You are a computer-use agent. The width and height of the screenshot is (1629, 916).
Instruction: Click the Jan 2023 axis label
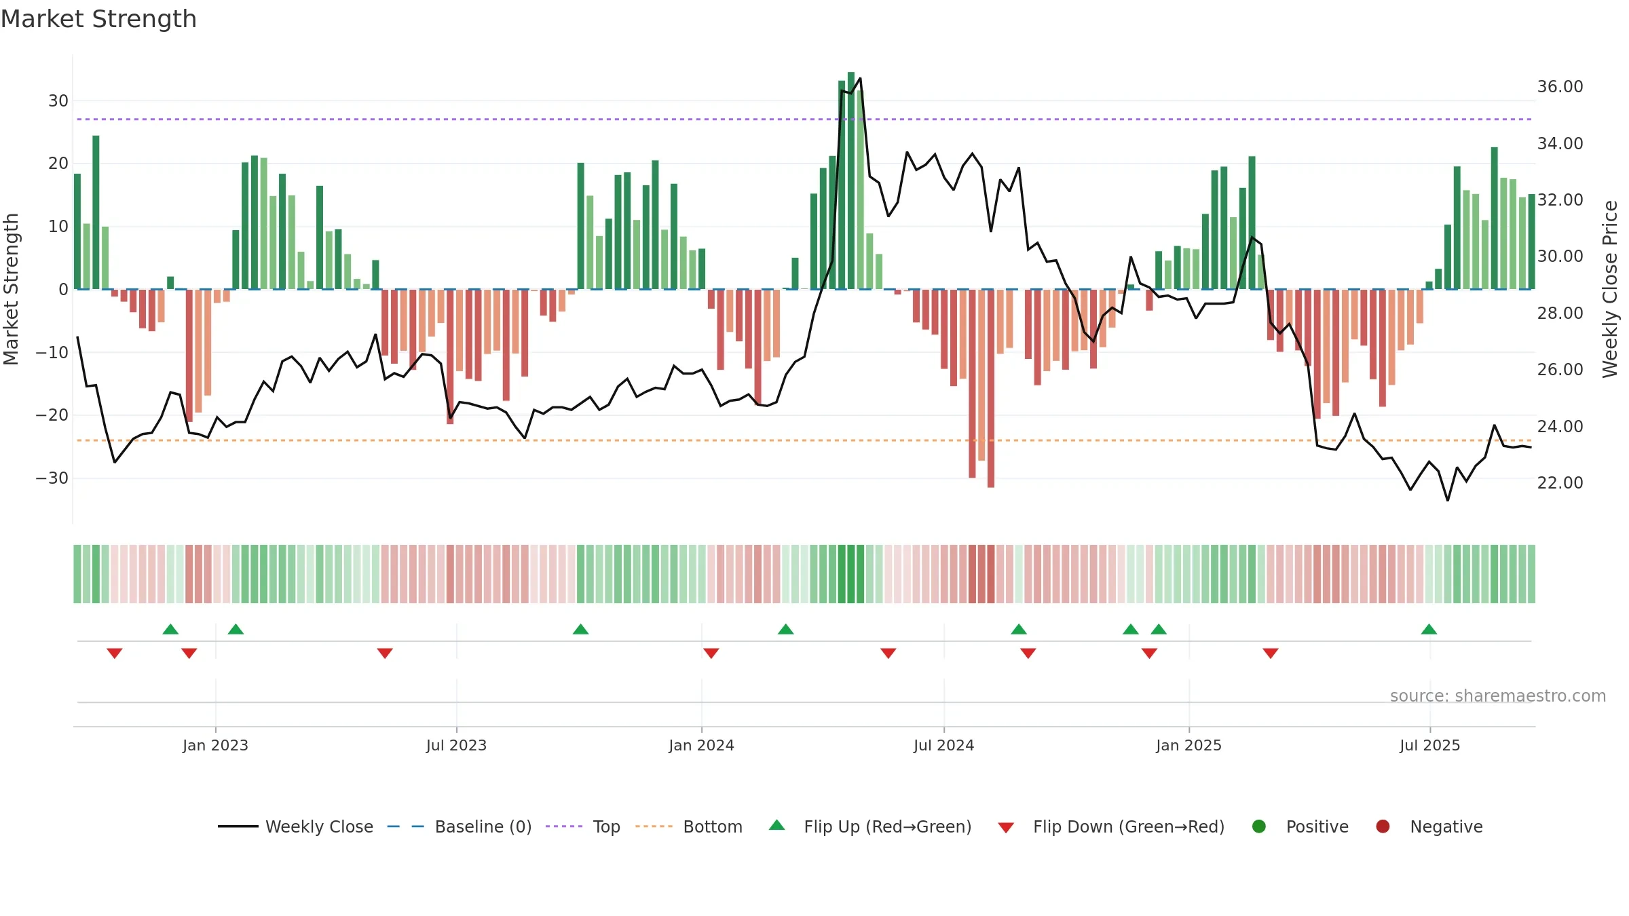coord(215,745)
